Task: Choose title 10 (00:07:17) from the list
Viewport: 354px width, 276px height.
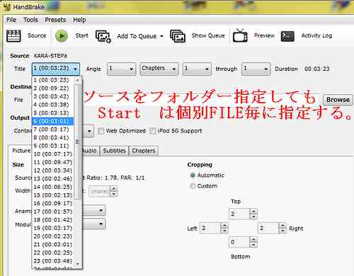Action: coord(53,154)
